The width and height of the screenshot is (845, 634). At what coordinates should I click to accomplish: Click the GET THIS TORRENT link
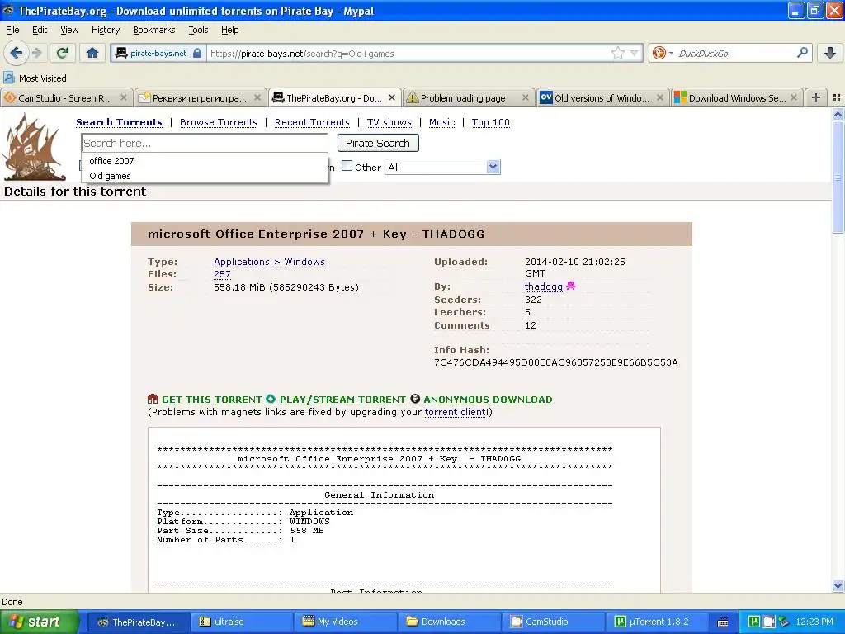pos(212,400)
